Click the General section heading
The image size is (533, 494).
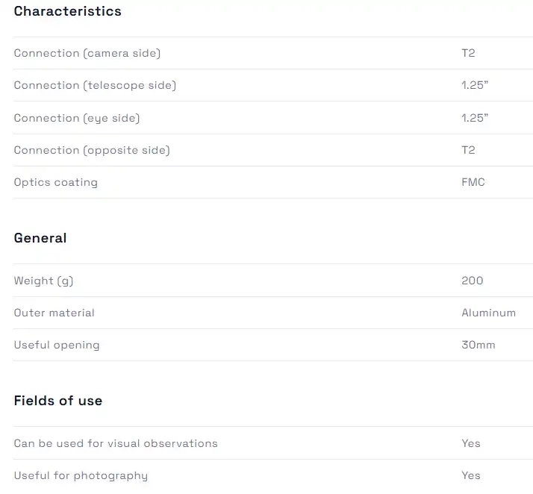pos(40,238)
